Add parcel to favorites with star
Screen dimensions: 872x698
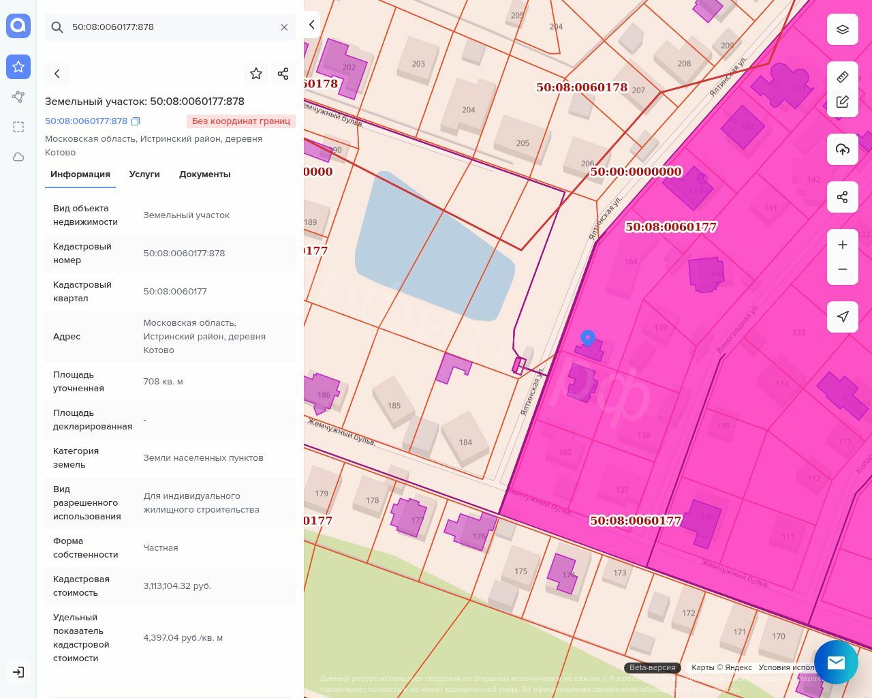pos(256,74)
